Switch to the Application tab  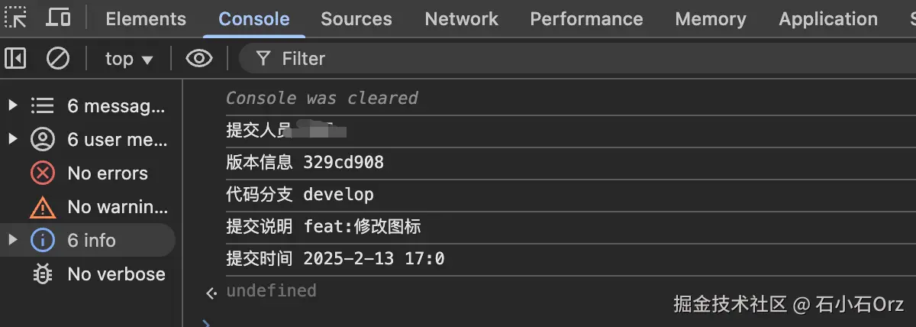pos(828,19)
